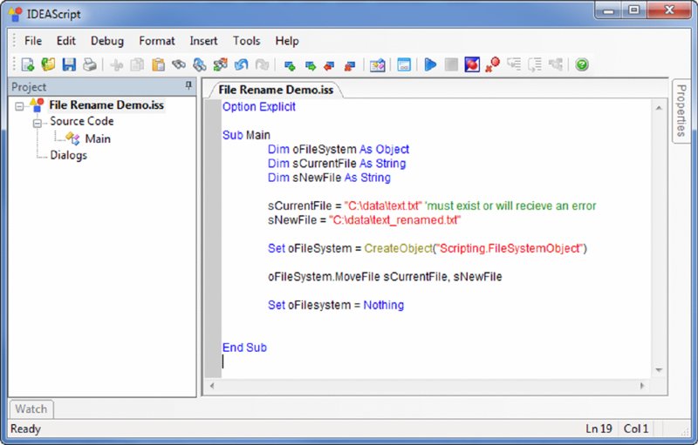Image resolution: width=698 pixels, height=445 pixels.
Task: Click the red ball icon with the X
Action: [493, 64]
